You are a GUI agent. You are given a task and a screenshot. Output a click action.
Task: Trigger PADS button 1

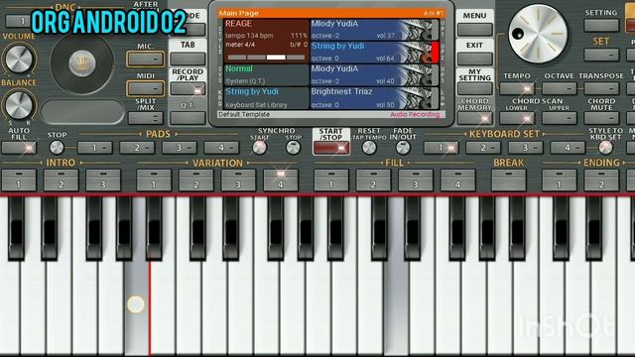coord(95,148)
